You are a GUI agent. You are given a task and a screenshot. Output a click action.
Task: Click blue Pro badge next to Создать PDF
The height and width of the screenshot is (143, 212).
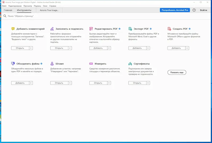tap(190, 29)
